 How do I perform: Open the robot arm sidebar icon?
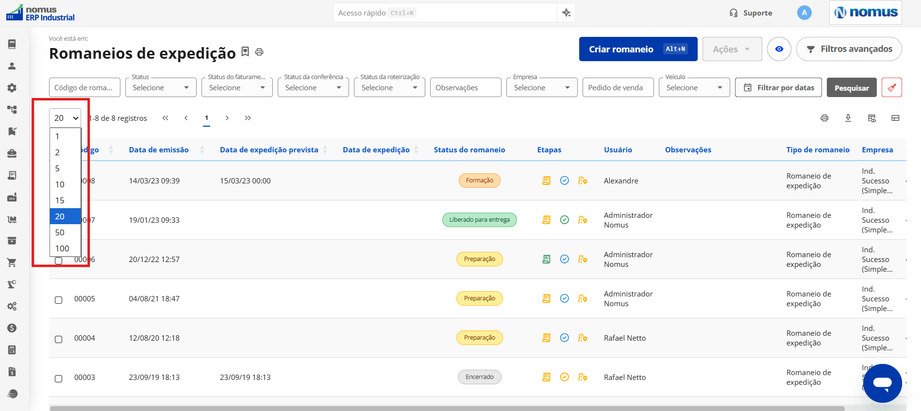12,284
